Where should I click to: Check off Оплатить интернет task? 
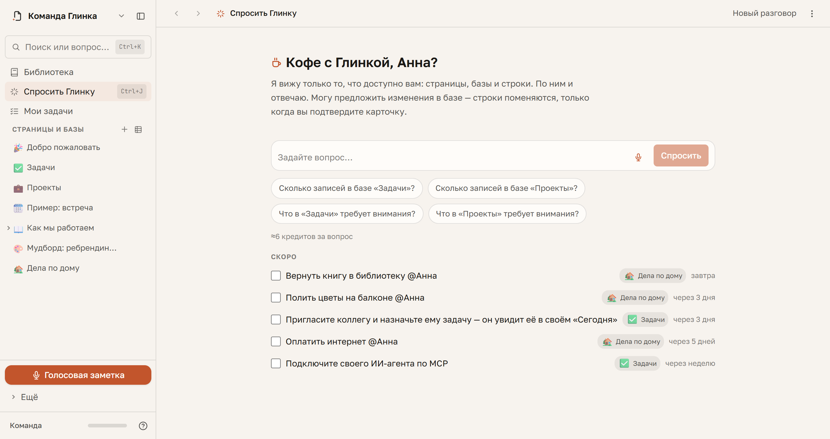click(276, 341)
